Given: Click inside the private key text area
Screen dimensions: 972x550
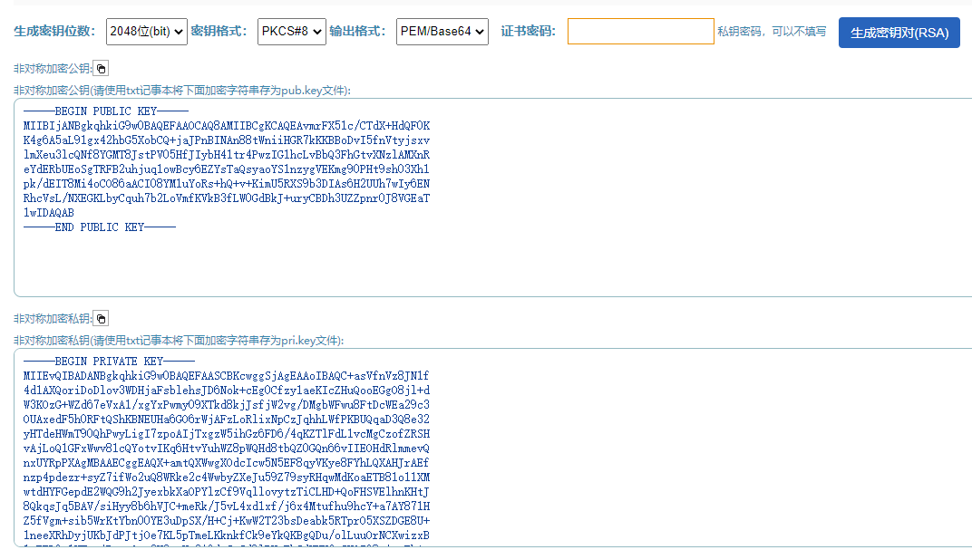Looking at the screenshot, I should click(x=493, y=448).
